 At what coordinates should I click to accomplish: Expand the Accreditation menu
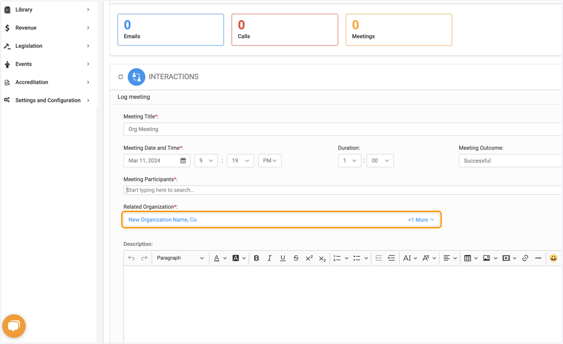[x=88, y=82]
